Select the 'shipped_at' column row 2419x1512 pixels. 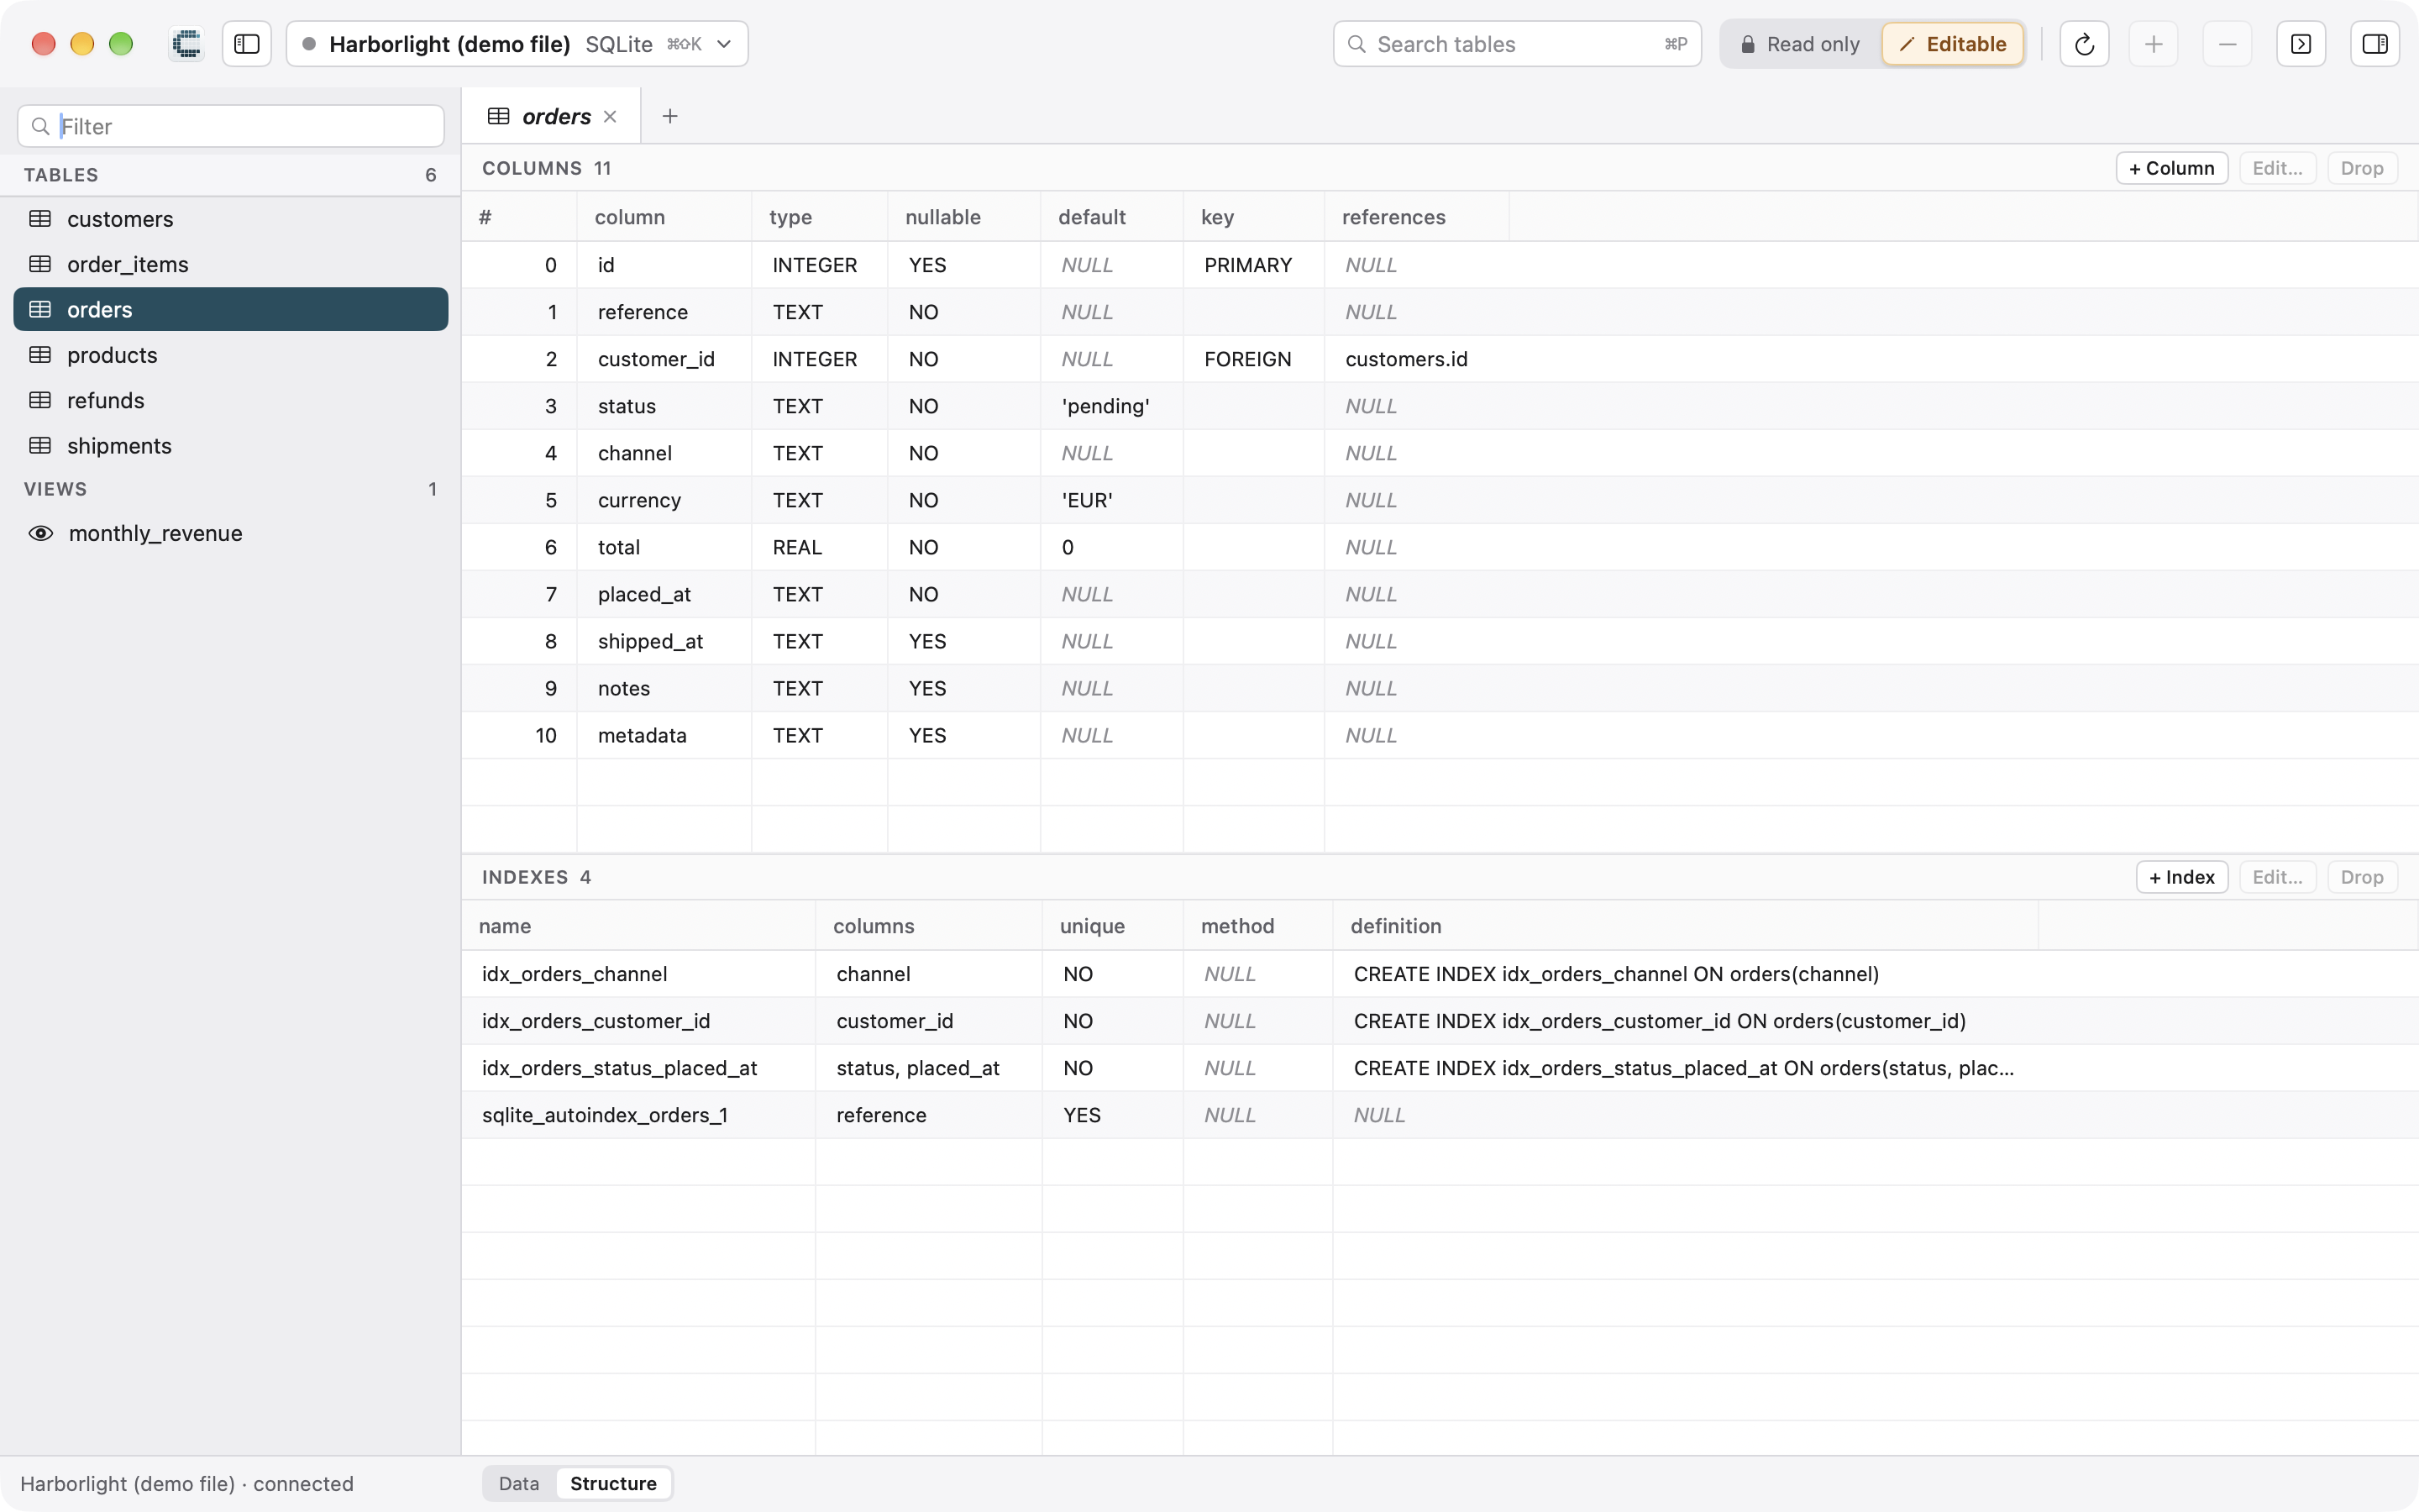1440,641
